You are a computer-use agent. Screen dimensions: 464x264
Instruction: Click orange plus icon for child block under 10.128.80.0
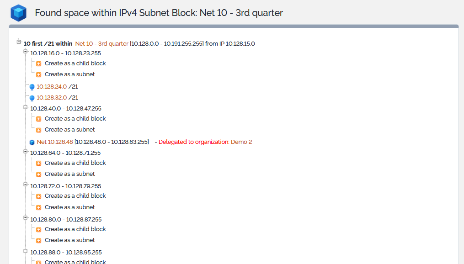pyautogui.click(x=39, y=230)
